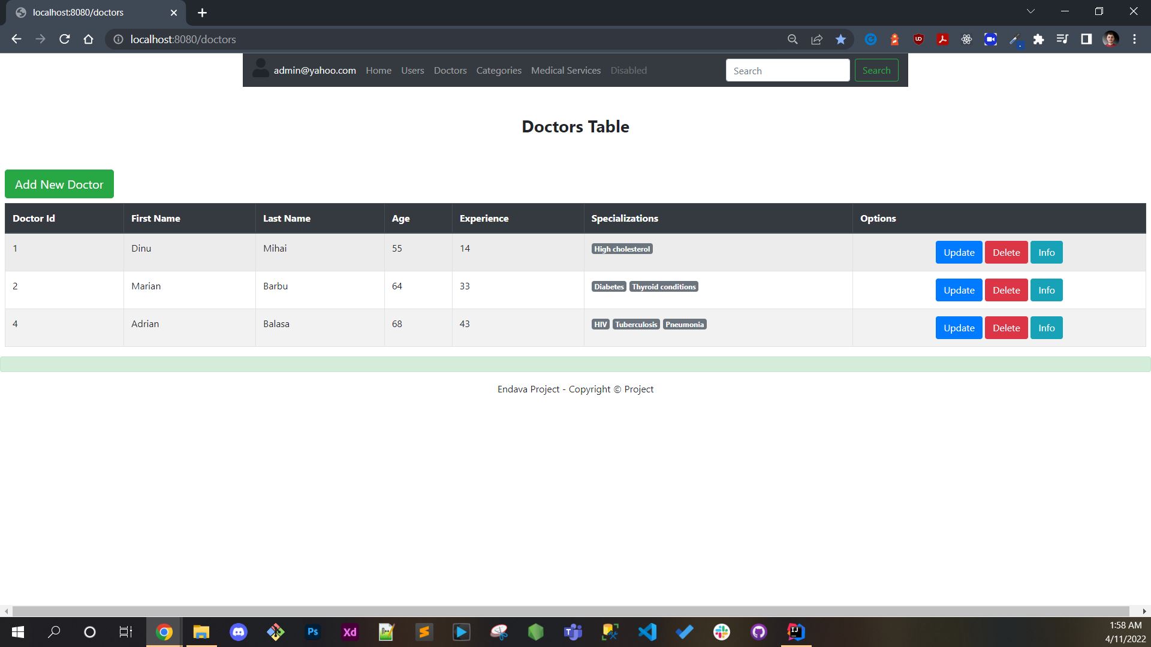Open the browser extensions puzzle icon
This screenshot has width=1151, height=647.
(1039, 39)
